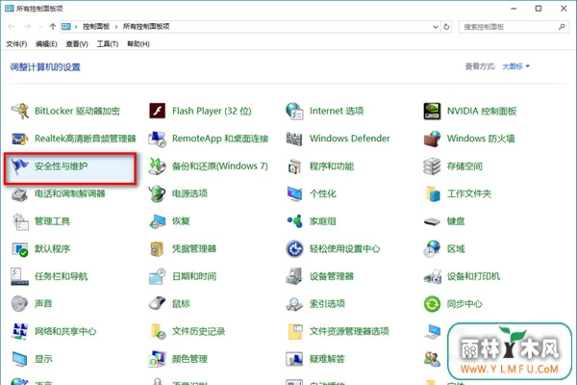Open the 电源选项 battery icon
Image resolution: width=577 pixels, height=385 pixels.
[157, 193]
